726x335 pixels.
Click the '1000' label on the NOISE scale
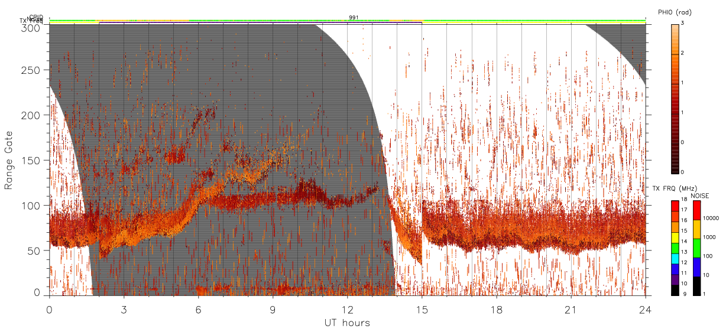click(709, 237)
